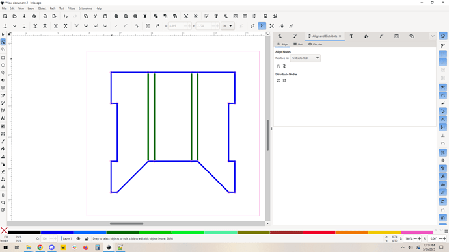This screenshot has height=252, width=449.
Task: Click the zoom-out magnifier icon
Action: (x=126, y=16)
